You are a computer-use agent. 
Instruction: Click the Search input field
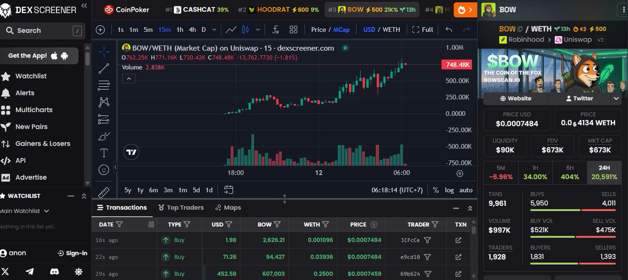point(42,30)
